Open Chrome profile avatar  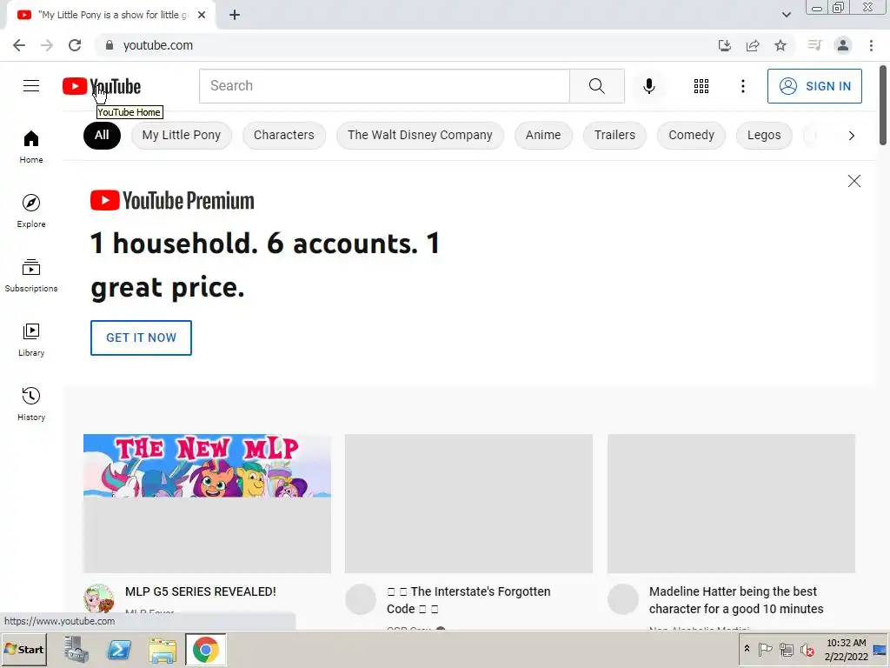click(x=843, y=45)
